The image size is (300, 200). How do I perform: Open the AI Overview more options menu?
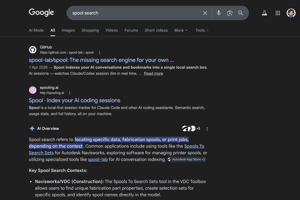[x=207, y=129]
